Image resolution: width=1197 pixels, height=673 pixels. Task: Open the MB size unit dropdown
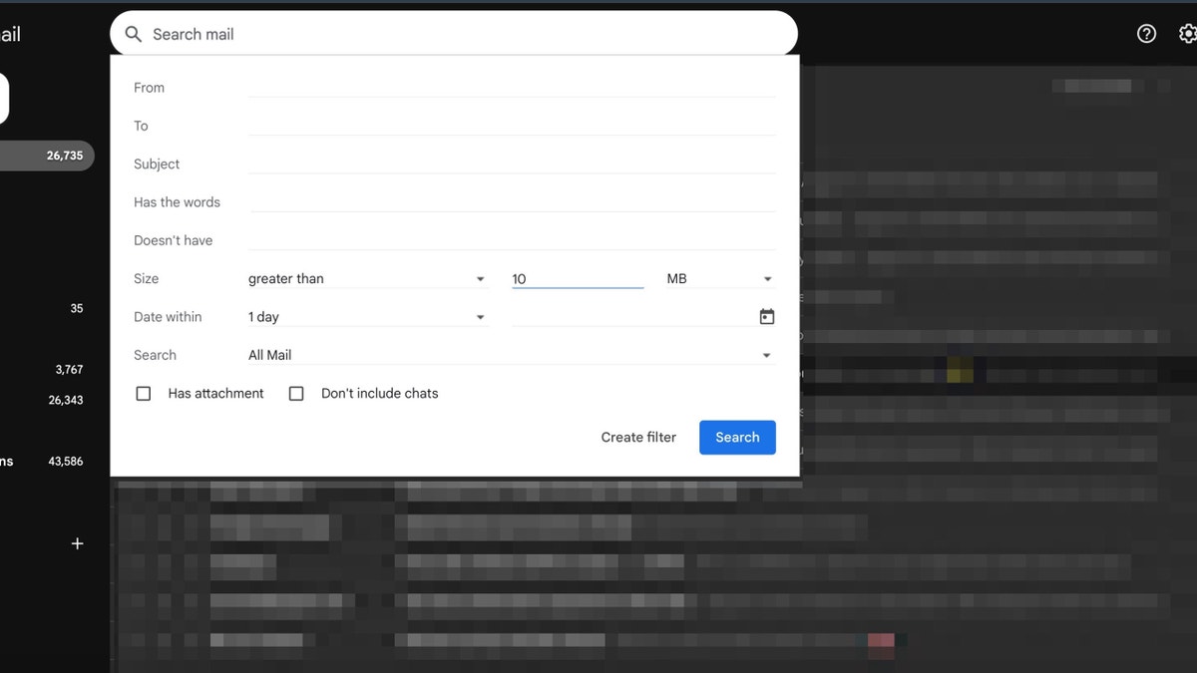pyautogui.click(x=718, y=278)
